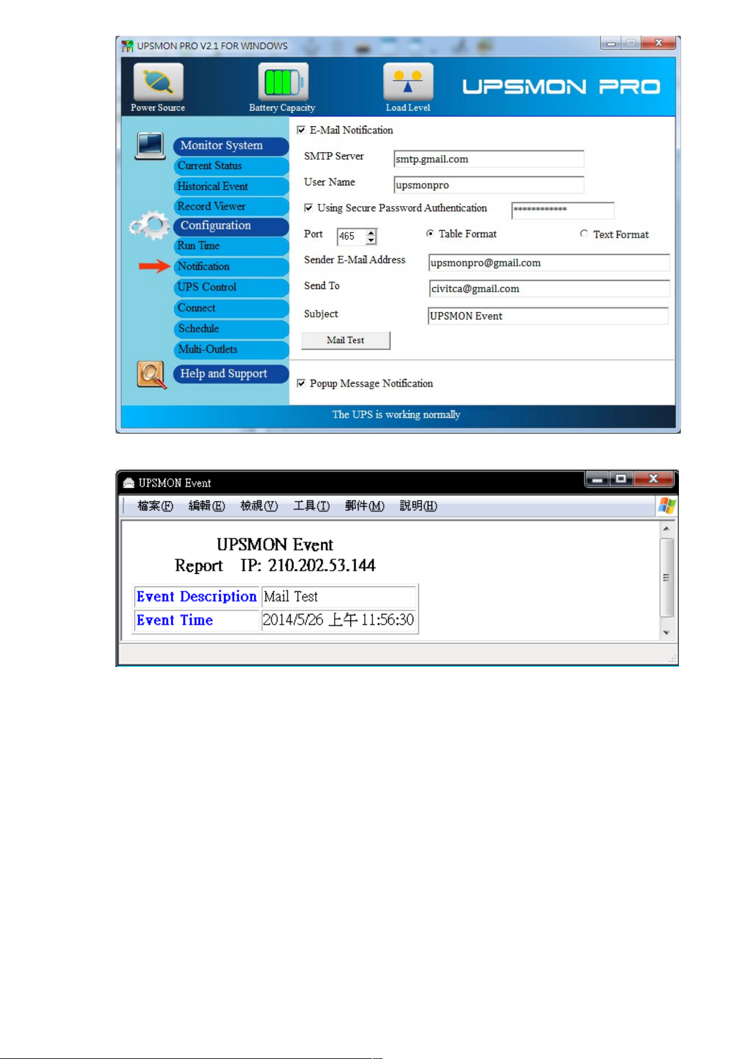
Task: Click the scrollbar thumb in UPSMON Event window
Action: click(x=666, y=578)
